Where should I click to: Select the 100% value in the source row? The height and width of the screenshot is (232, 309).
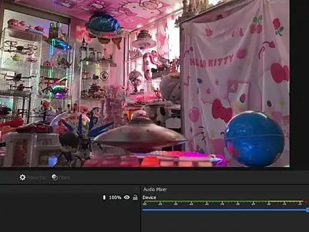(x=115, y=197)
